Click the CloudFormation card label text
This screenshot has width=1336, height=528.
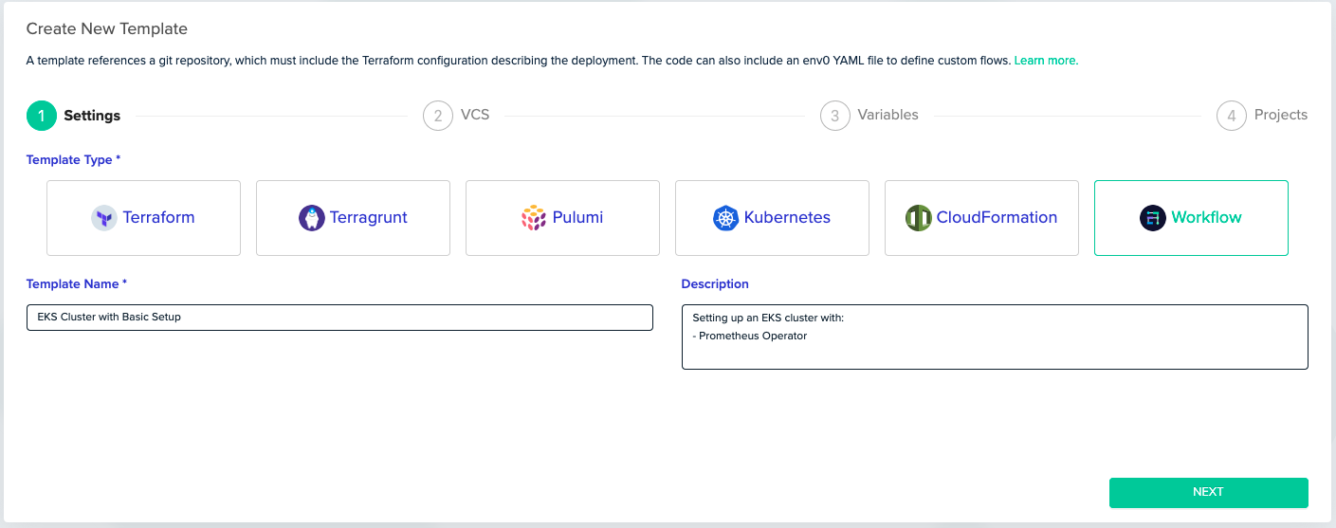pyautogui.click(x=997, y=218)
